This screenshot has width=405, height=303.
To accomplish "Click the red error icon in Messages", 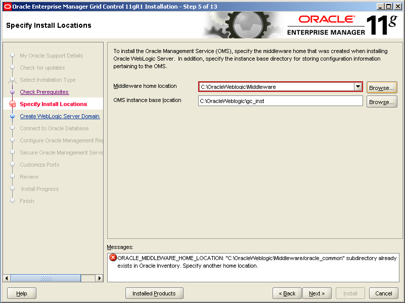I will 113,258.
